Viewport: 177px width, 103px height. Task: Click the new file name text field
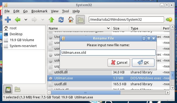pyautogui.click(x=108, y=52)
